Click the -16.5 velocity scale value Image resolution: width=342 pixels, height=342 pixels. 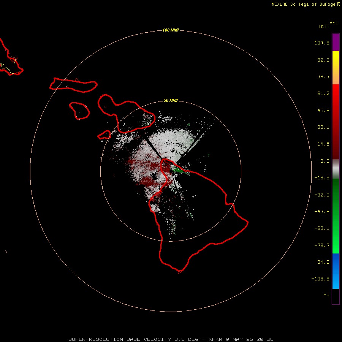(x=322, y=178)
